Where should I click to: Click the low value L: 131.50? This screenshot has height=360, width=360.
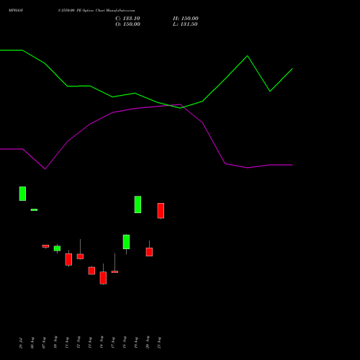[185, 24]
